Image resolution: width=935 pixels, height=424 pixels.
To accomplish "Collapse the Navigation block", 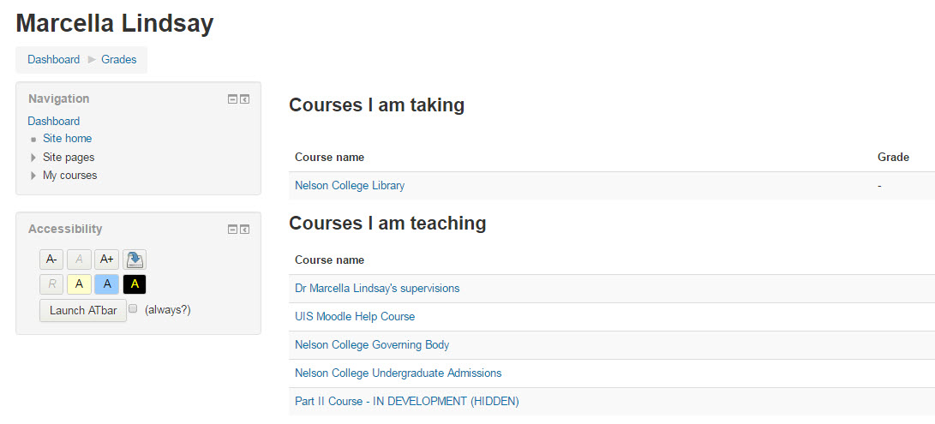I will [x=233, y=99].
